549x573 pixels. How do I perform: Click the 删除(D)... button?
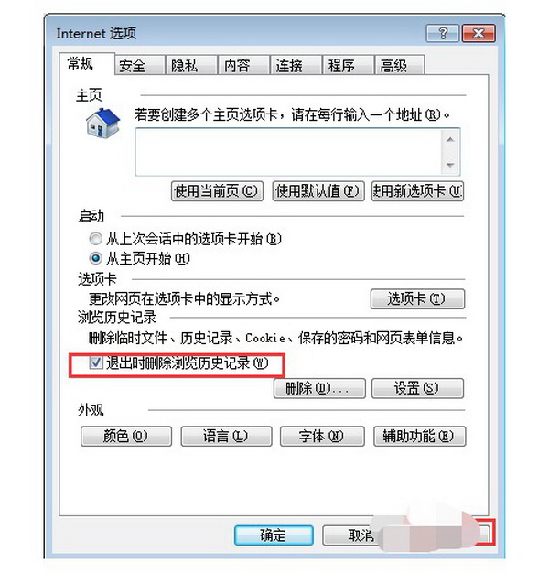tap(319, 388)
